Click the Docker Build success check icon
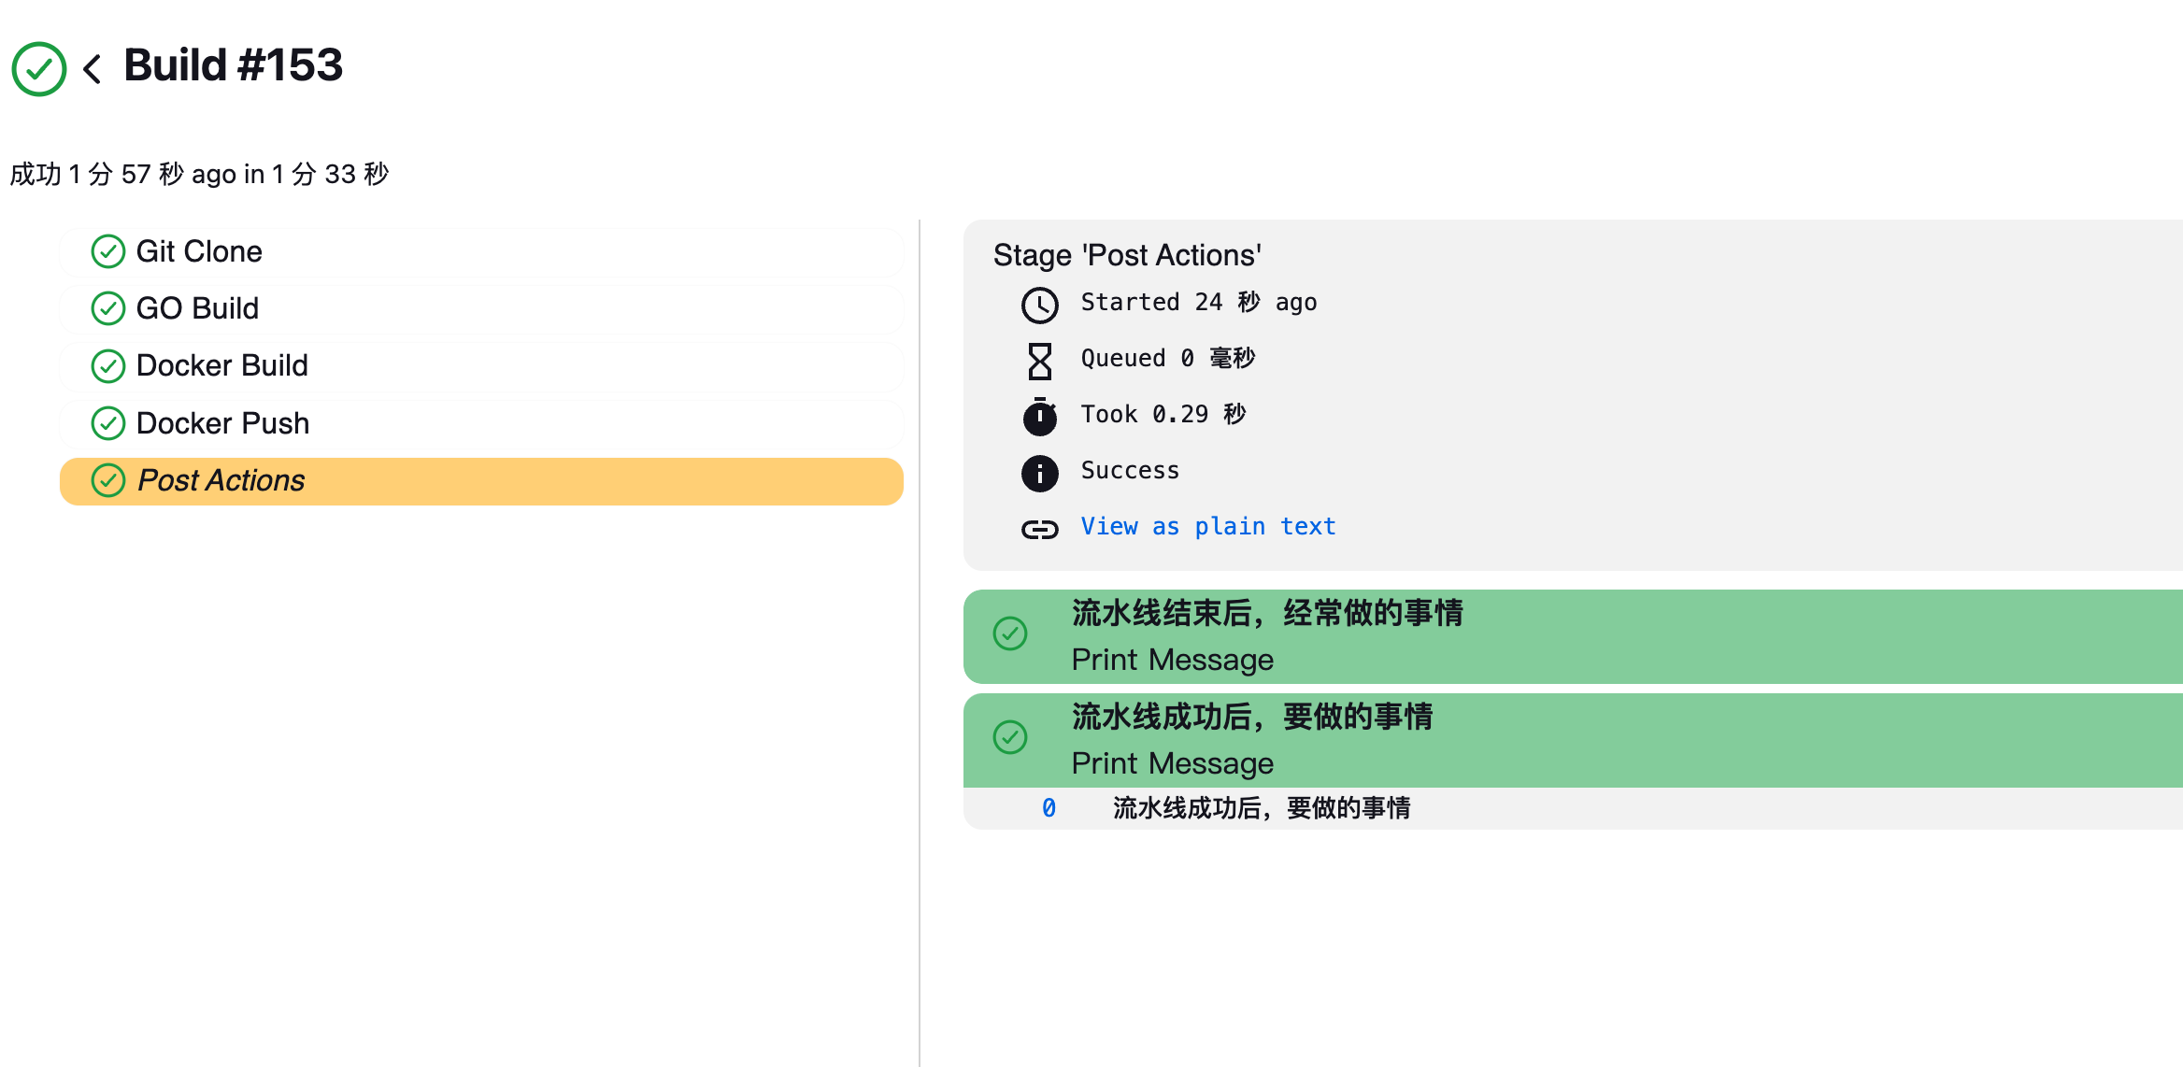Viewport: 2183px width, 1067px height. click(x=108, y=366)
